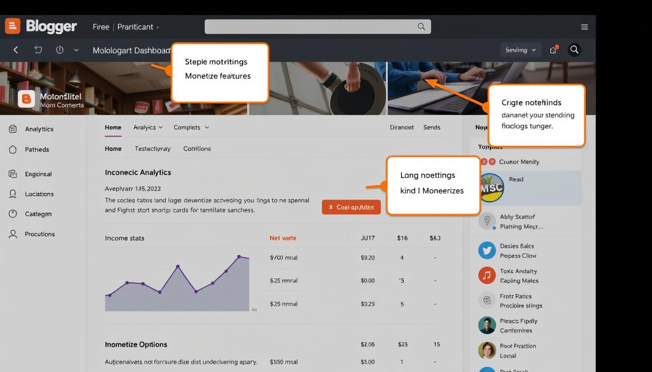Click the top search input field

318,27
